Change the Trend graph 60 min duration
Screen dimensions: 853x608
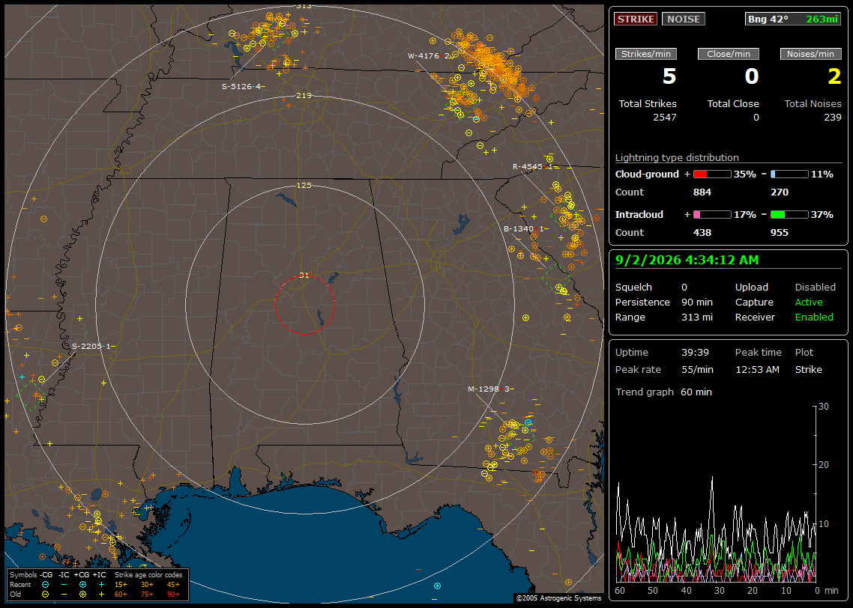[696, 392]
